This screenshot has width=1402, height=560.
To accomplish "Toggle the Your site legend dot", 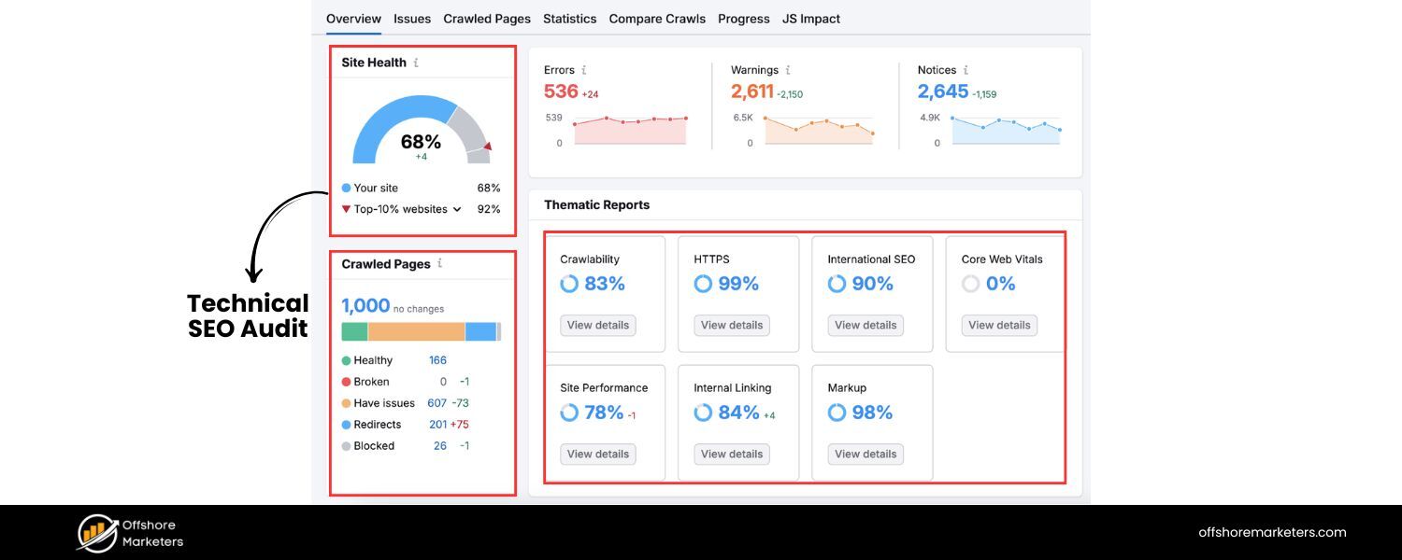I will pyautogui.click(x=347, y=188).
